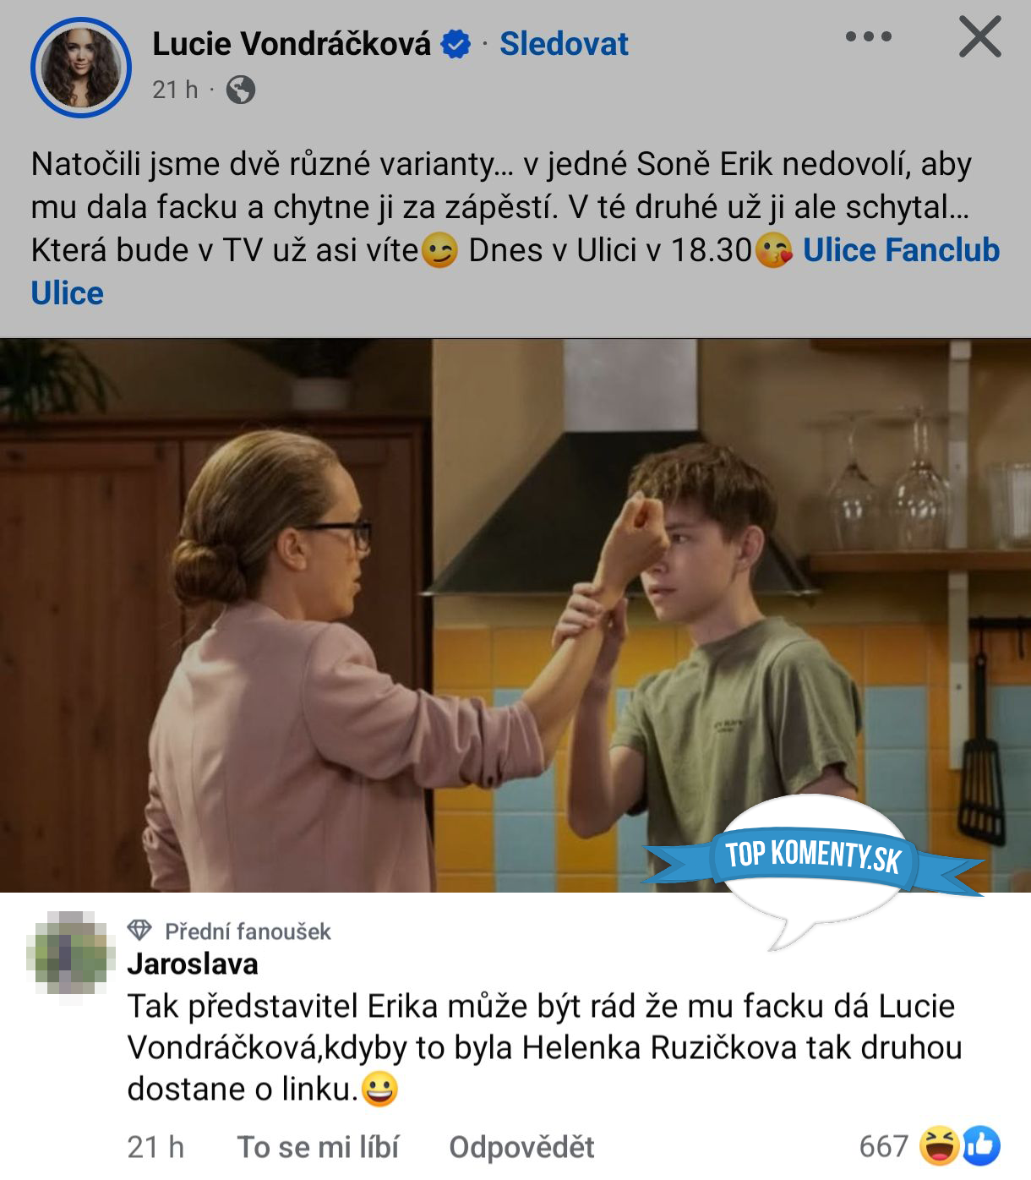Like the comment with To se mi líbí
Screen dimensions: 1031x1180
pyautogui.click(x=318, y=1147)
